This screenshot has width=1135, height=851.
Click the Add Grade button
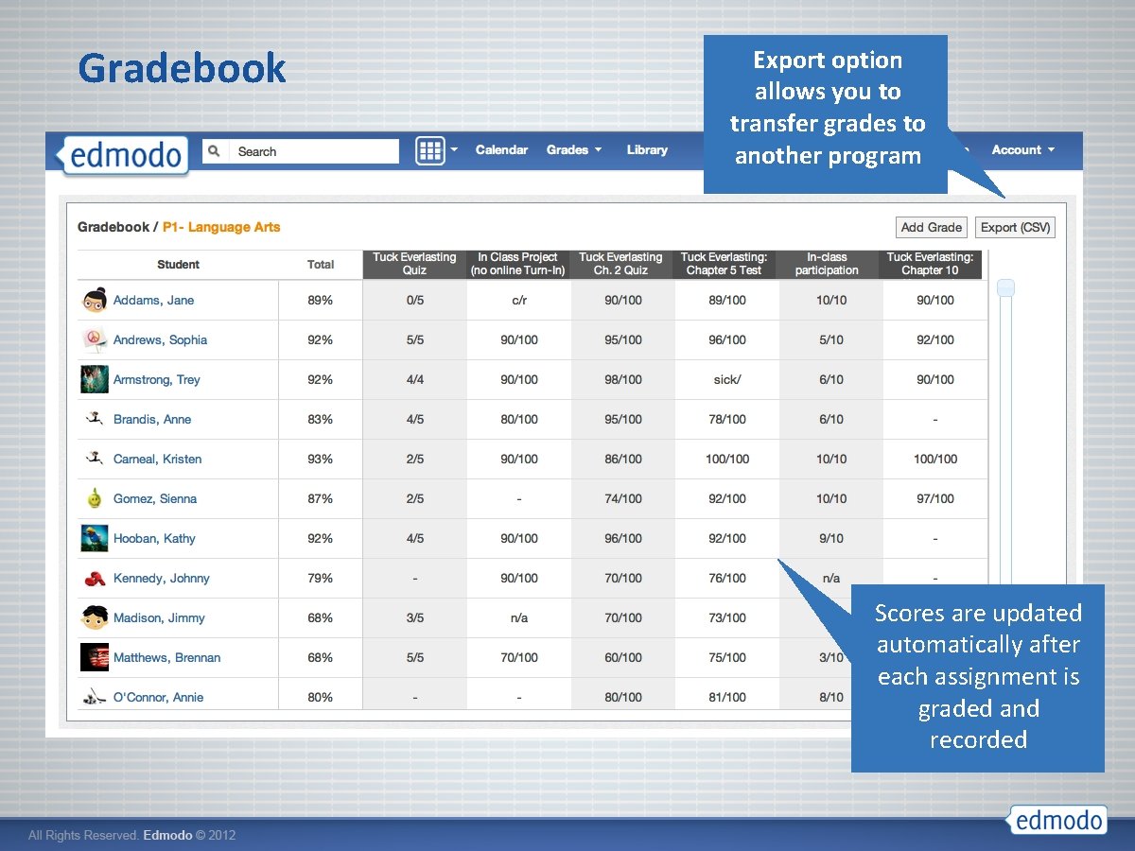[931, 227]
